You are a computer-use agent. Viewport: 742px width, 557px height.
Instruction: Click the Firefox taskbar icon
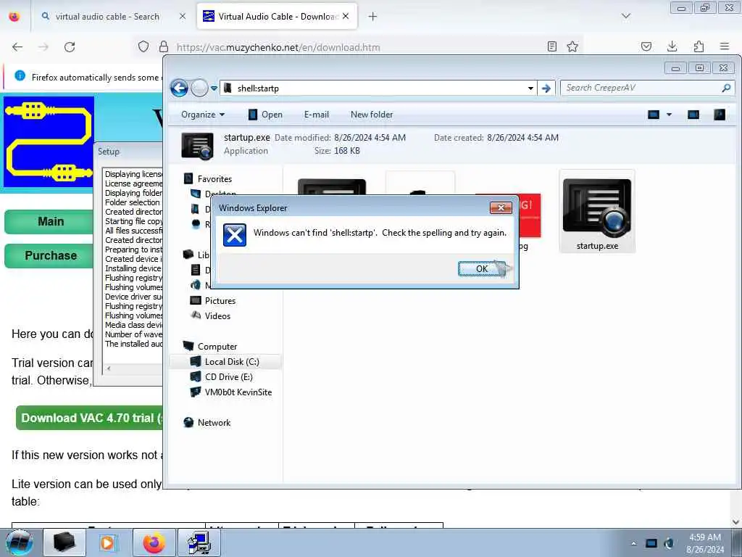[154, 542]
